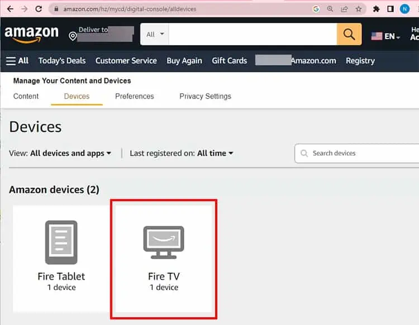Expand the All search category dropdown
The height and width of the screenshot is (325, 419).
pyautogui.click(x=155, y=34)
